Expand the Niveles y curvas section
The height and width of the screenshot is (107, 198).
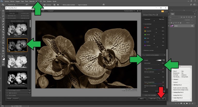coord(143,50)
